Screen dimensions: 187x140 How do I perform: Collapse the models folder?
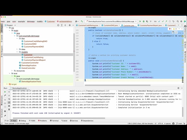point(17,52)
